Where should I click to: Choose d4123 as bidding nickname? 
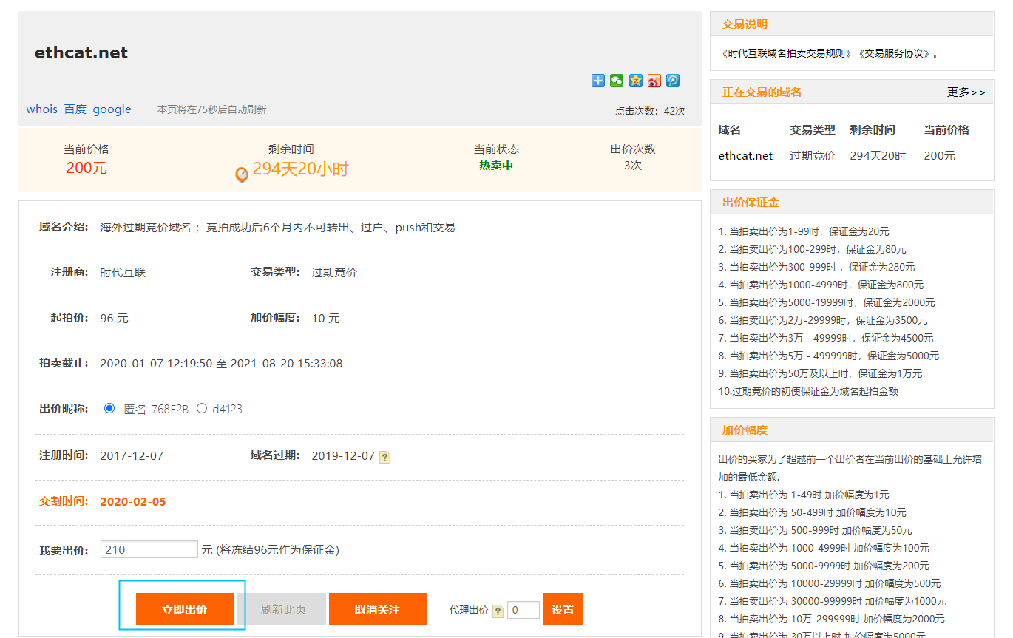[x=202, y=408]
